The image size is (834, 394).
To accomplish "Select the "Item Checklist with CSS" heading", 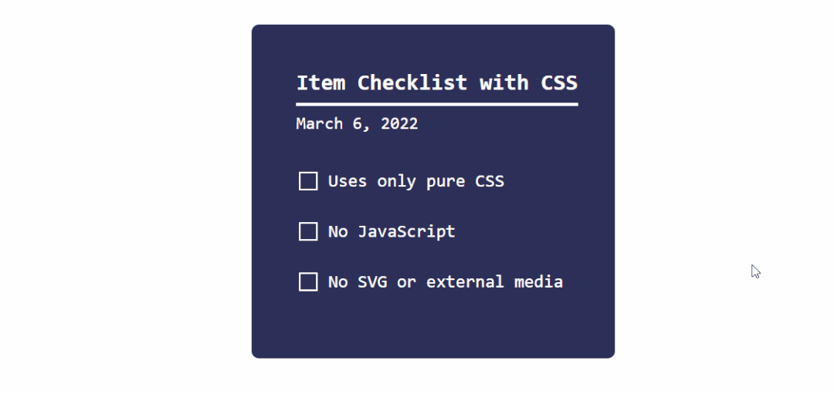I will pyautogui.click(x=436, y=83).
